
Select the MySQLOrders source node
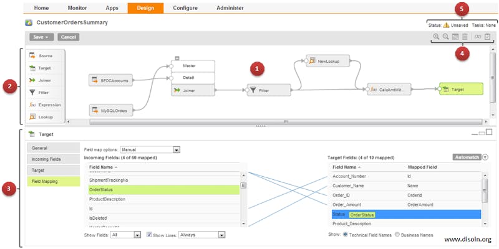pos(110,111)
